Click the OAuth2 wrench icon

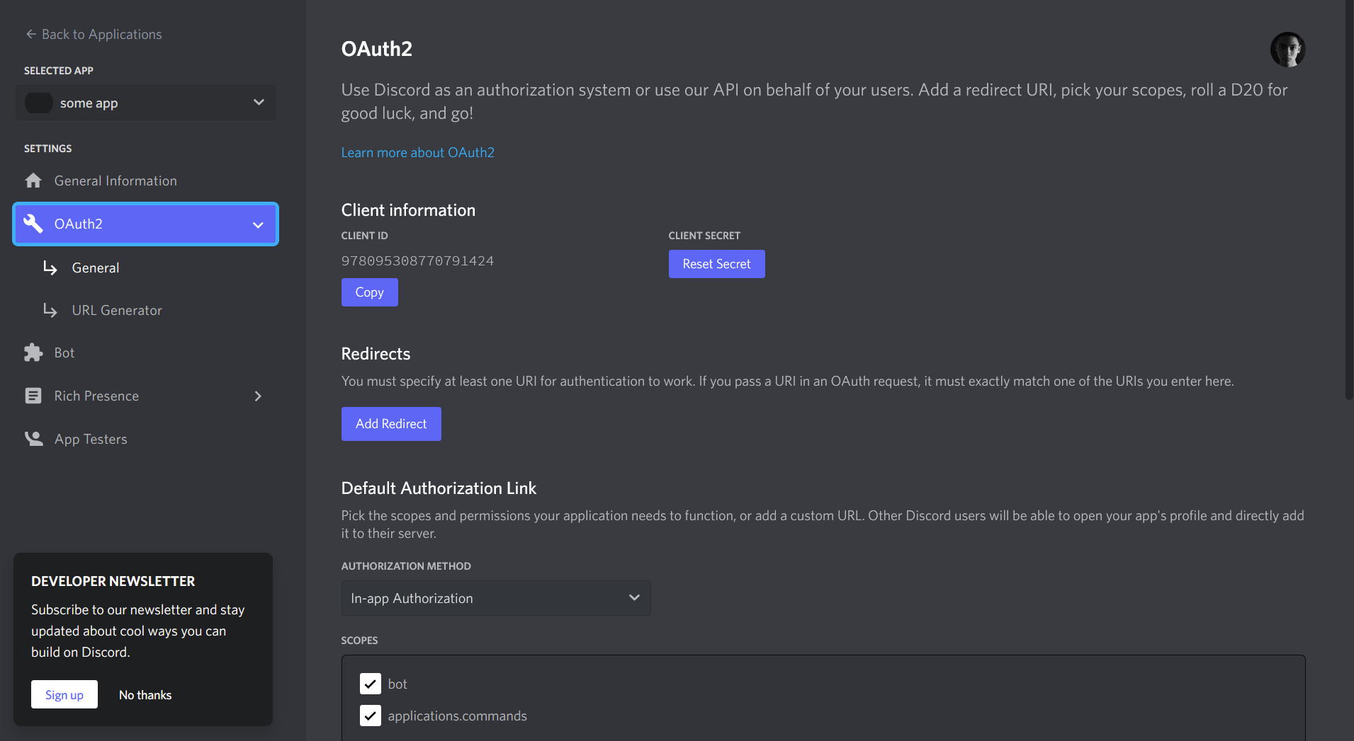tap(33, 224)
